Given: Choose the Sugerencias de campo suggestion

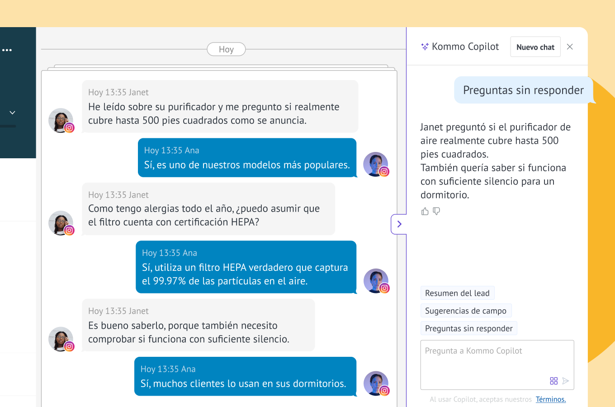Looking at the screenshot, I should [x=465, y=311].
